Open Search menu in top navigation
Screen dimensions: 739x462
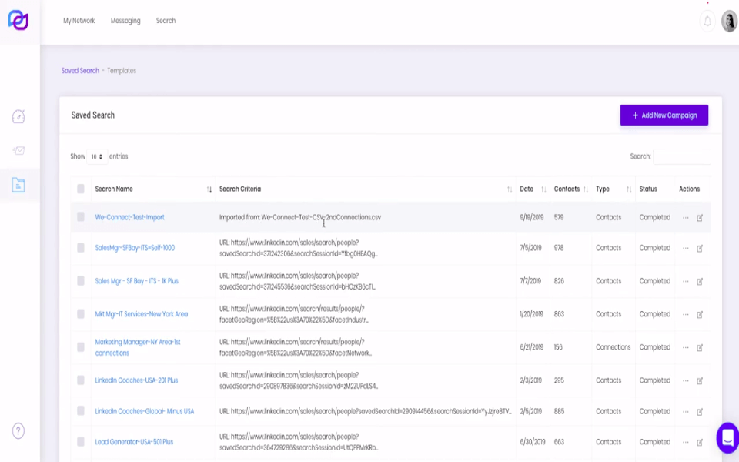tap(166, 21)
